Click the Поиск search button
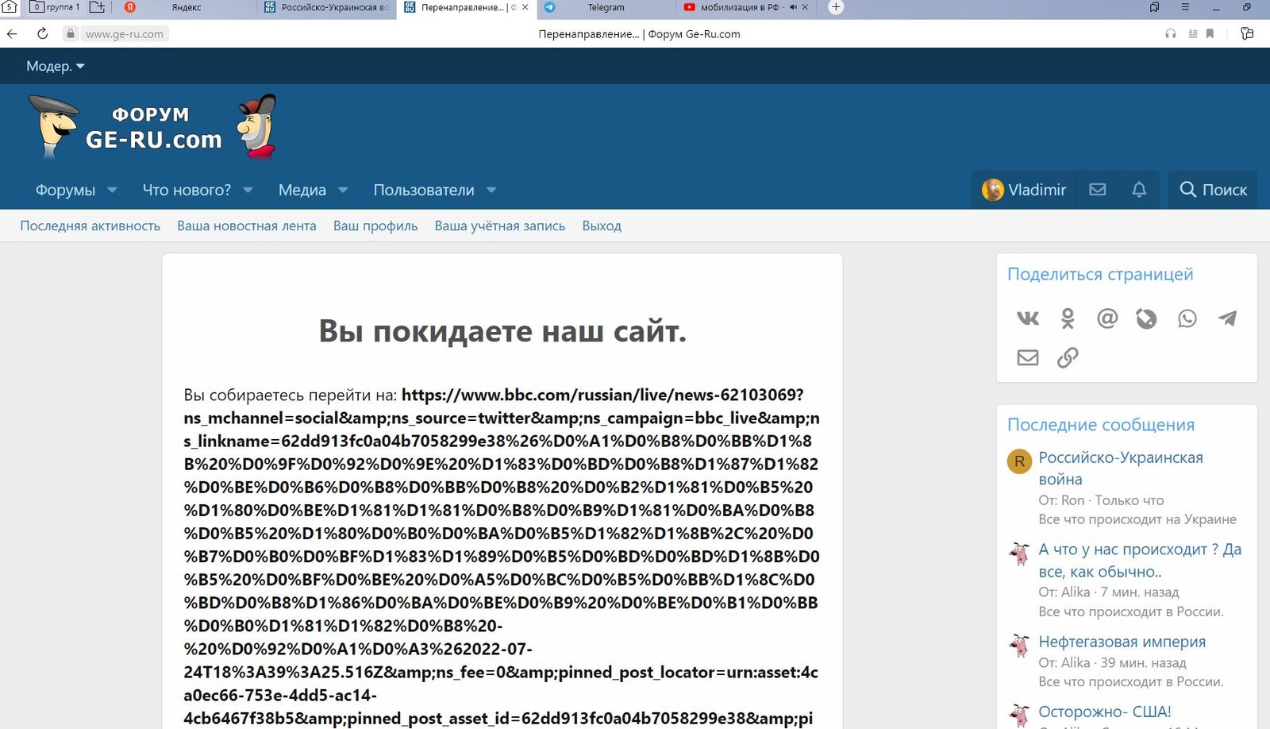Screen dimensions: 1270x729 pos(1213,190)
